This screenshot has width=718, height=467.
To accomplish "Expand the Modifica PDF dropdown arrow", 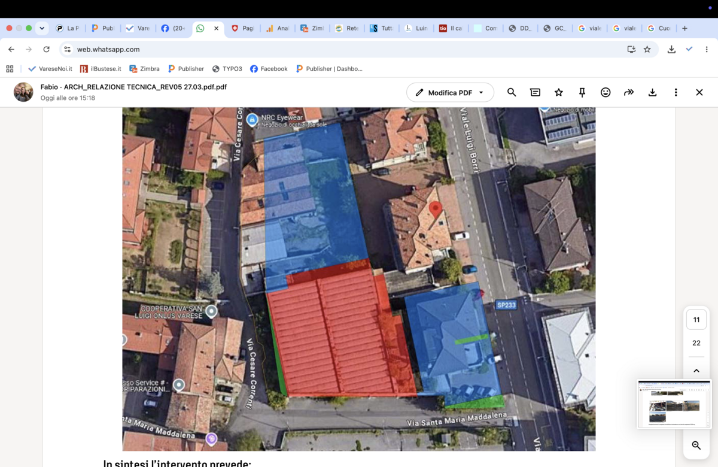I will click(481, 92).
